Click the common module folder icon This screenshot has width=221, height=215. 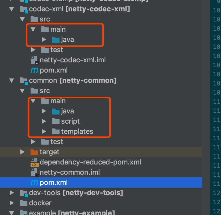pyautogui.click(x=24, y=81)
